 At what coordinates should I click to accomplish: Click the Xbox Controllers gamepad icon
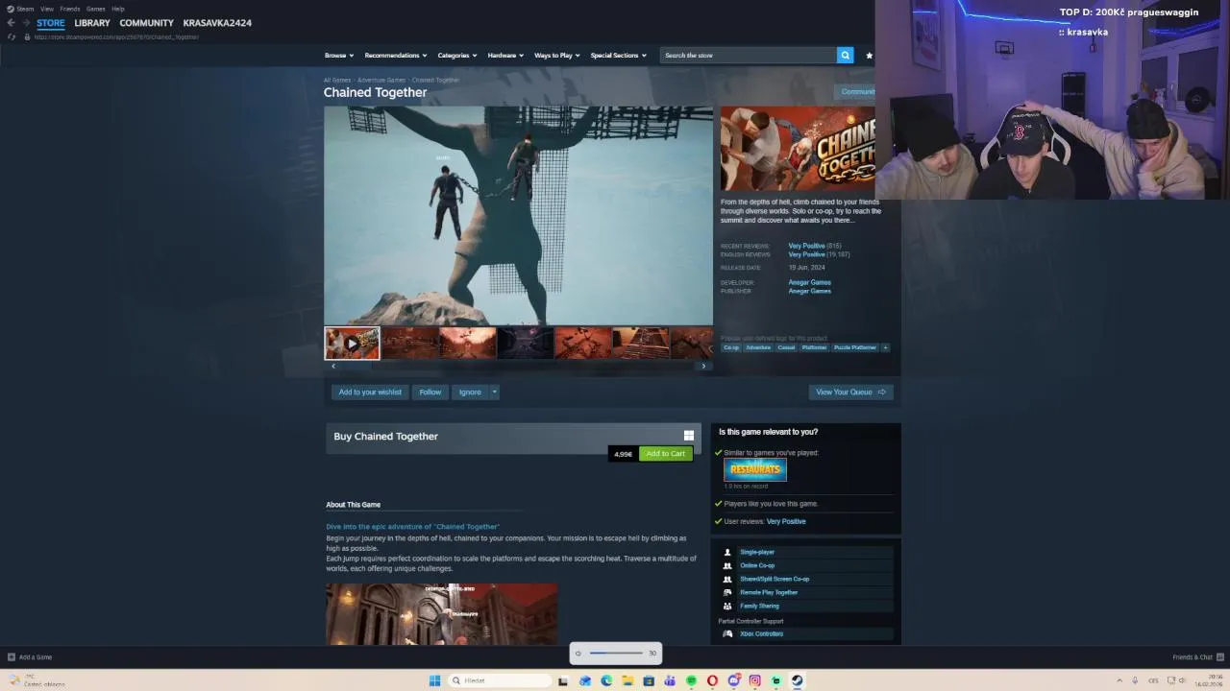point(727,633)
